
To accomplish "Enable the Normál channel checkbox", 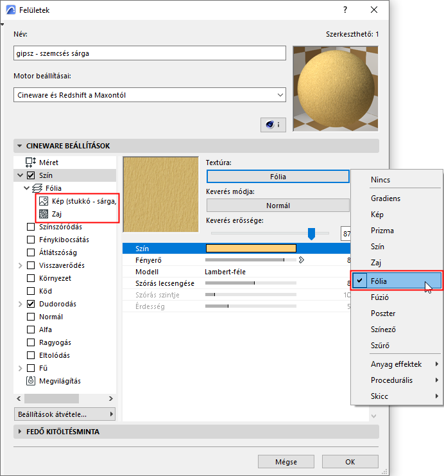I will tap(31, 317).
